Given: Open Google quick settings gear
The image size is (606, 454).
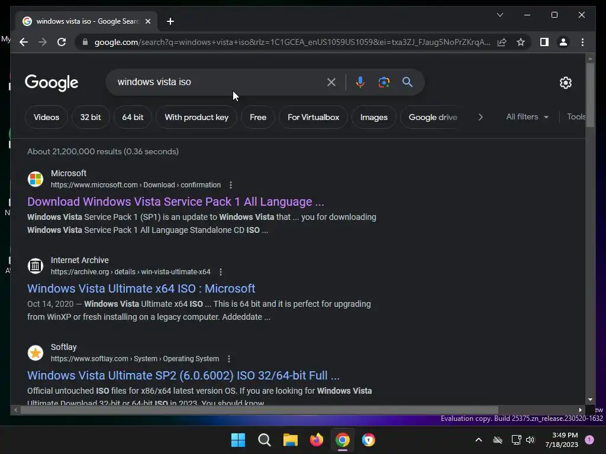Looking at the screenshot, I should (565, 83).
